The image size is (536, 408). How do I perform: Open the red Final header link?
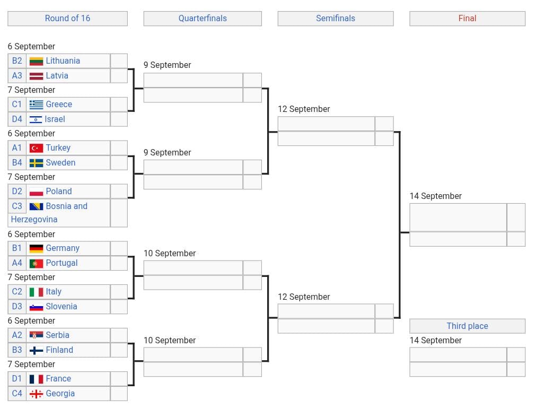point(467,18)
